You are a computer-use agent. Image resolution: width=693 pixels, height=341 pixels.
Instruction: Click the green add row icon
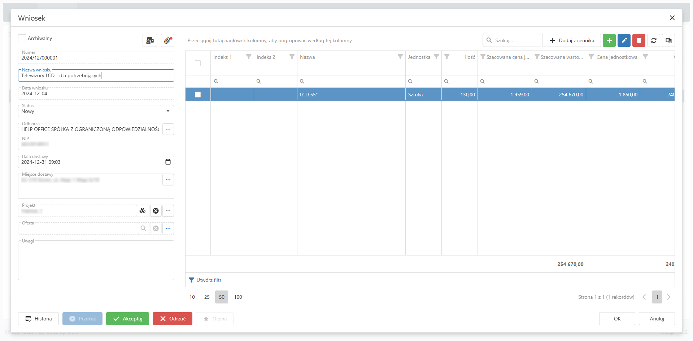(x=609, y=40)
